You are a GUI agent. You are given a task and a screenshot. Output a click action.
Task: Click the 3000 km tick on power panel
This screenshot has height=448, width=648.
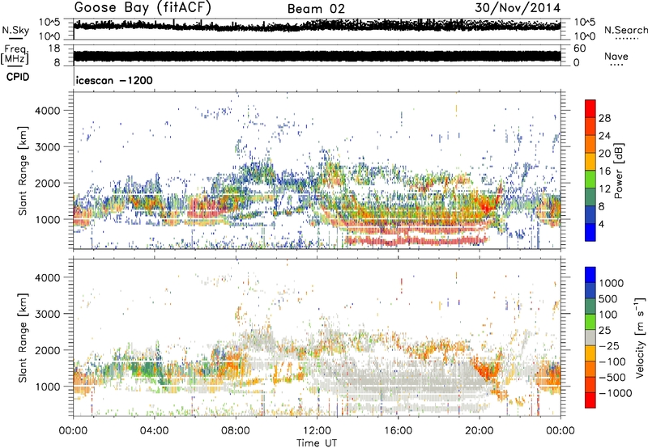(x=48, y=147)
